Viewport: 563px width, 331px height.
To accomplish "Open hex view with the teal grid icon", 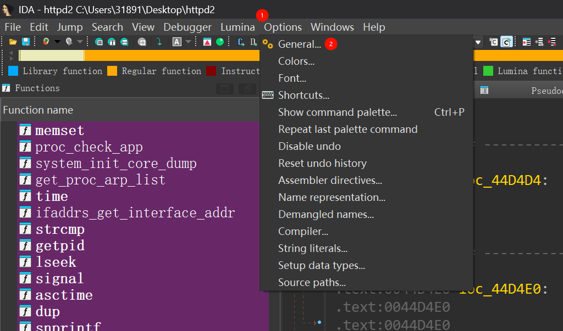I will [x=99, y=42].
